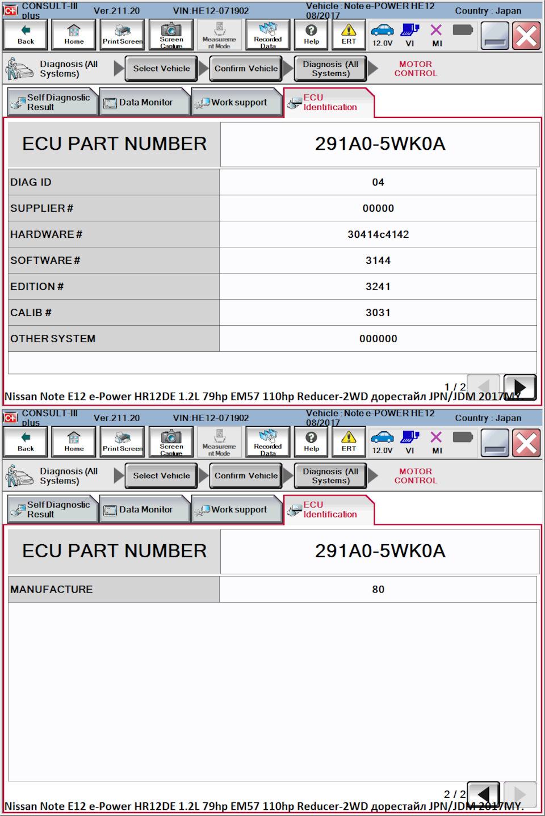The image size is (545, 816).
Task: Click Confirm Vehicle on the 2/2 page screen
Action: click(x=246, y=476)
